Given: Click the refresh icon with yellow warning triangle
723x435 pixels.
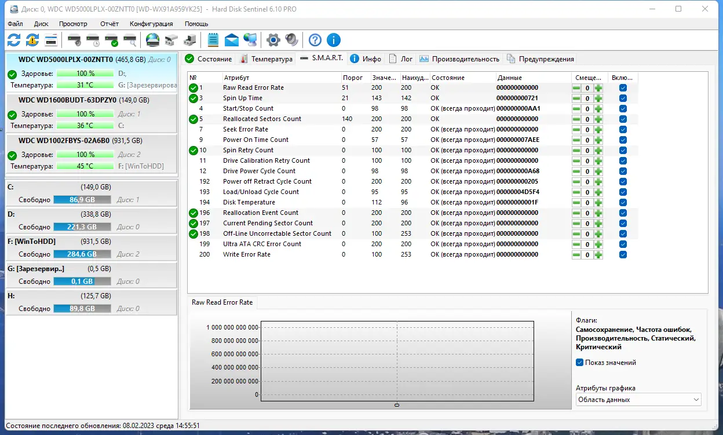Looking at the screenshot, I should pyautogui.click(x=32, y=40).
